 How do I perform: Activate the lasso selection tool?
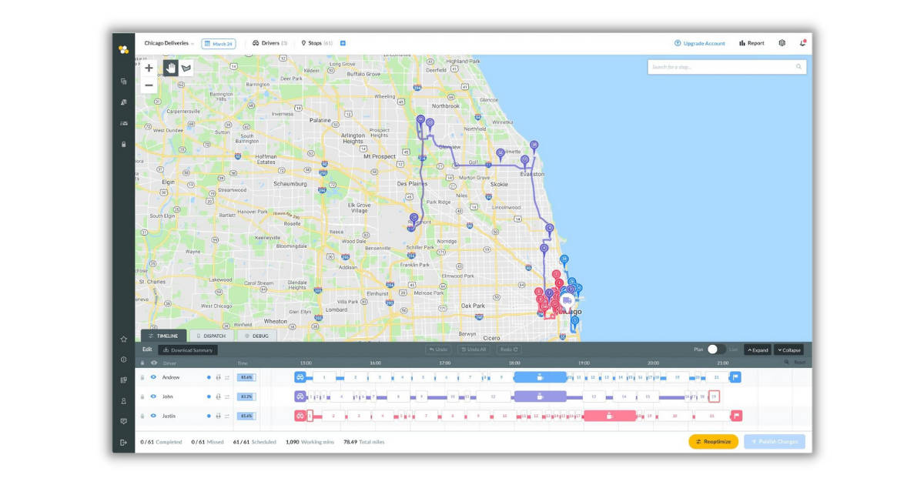[185, 69]
